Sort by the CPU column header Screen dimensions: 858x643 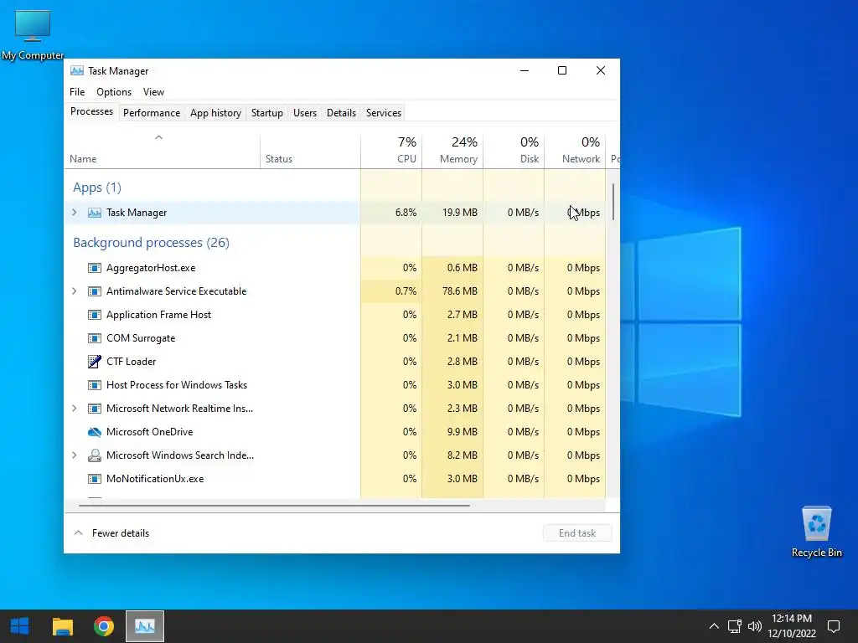[391, 149]
